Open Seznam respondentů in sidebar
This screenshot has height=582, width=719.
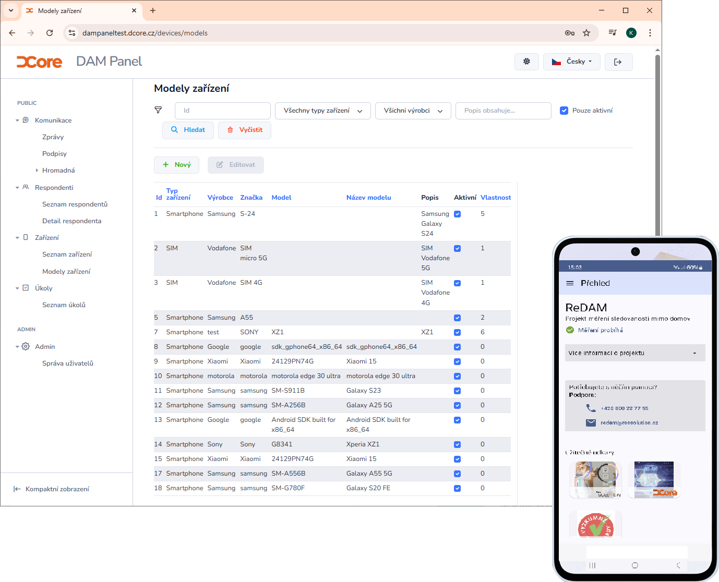click(x=75, y=204)
